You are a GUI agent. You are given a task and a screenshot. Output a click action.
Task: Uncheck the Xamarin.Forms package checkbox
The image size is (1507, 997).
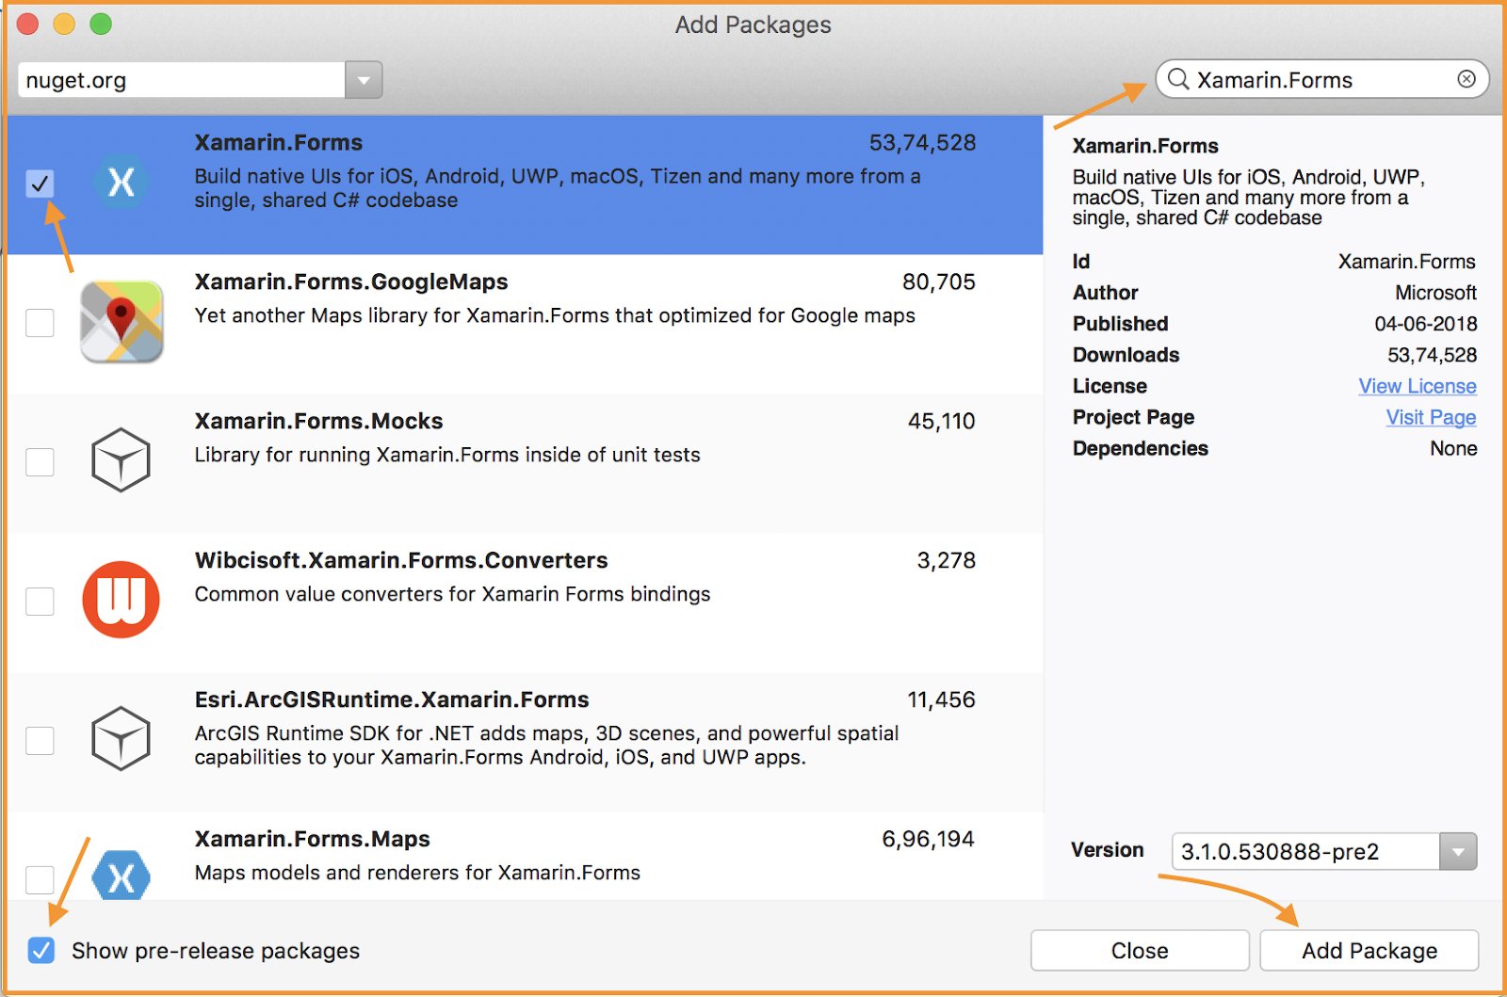click(x=40, y=185)
